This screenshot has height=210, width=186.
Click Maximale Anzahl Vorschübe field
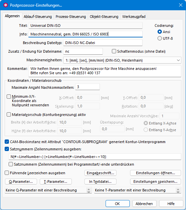(169, 116)
